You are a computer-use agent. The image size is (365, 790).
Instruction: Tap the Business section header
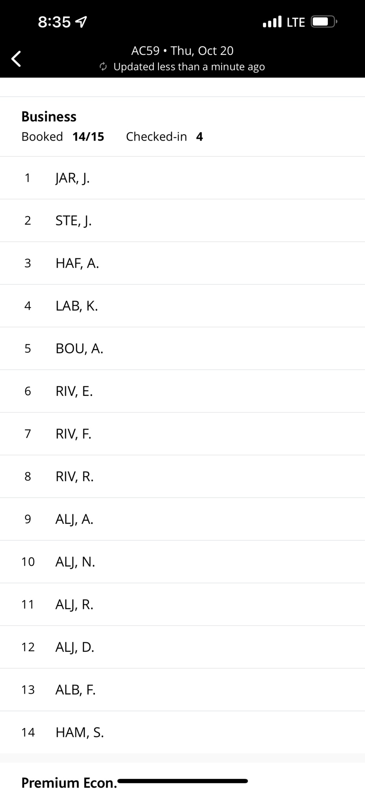(49, 117)
